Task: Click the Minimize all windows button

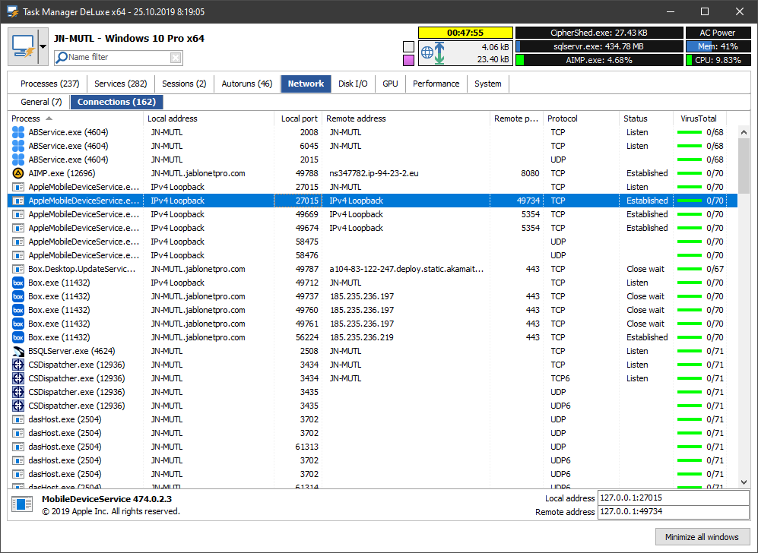Action: tap(702, 537)
